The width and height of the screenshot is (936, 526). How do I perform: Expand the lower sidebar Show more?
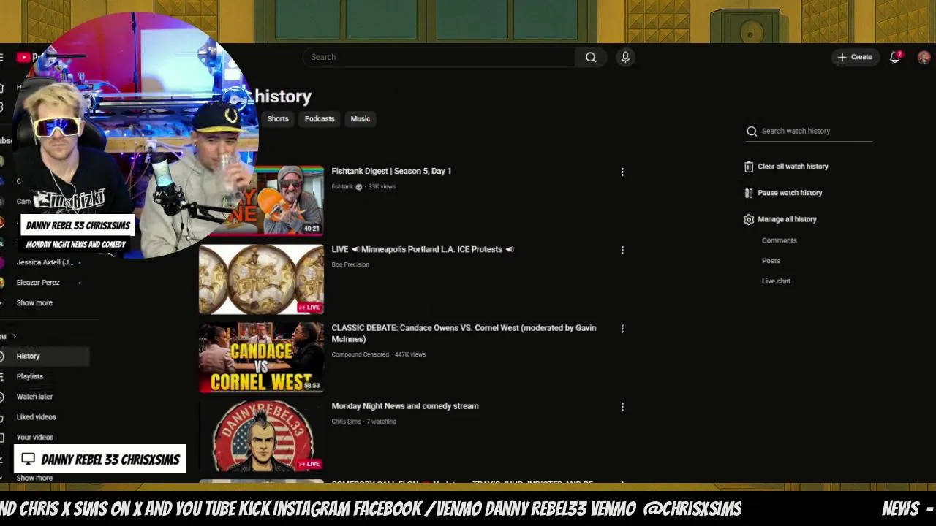tap(34, 478)
